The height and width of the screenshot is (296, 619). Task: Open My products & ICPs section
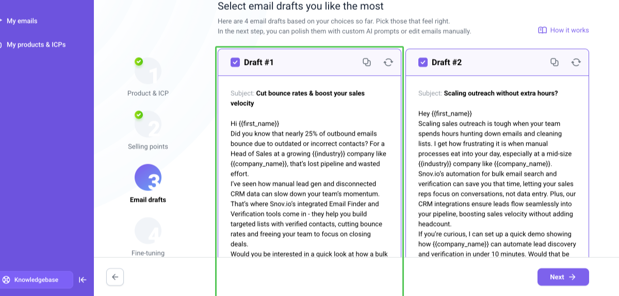click(x=36, y=45)
